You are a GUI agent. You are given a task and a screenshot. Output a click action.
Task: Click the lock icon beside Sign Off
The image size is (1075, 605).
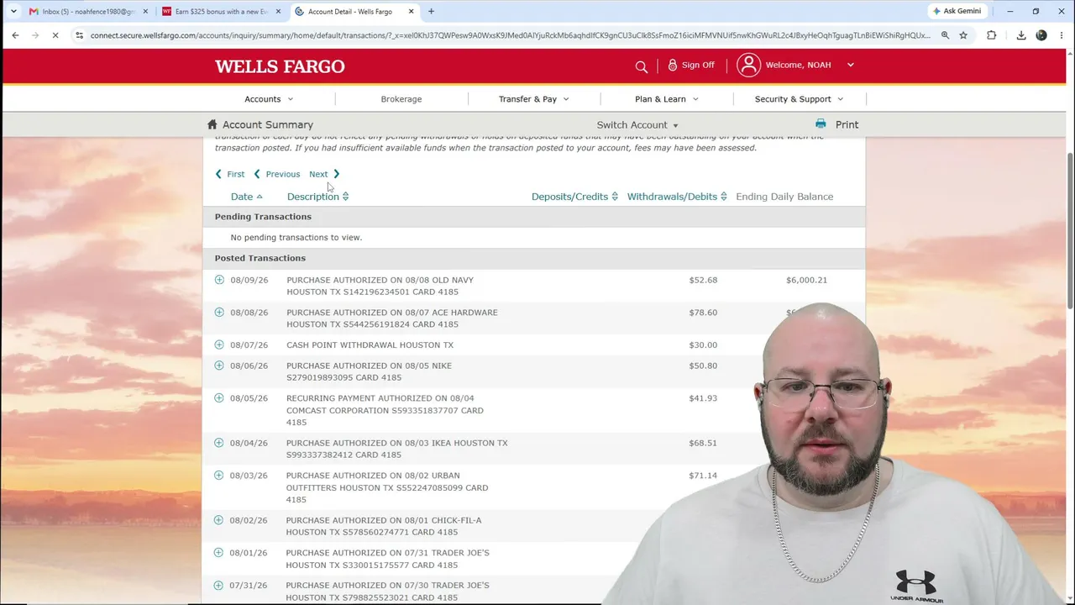pyautogui.click(x=672, y=65)
